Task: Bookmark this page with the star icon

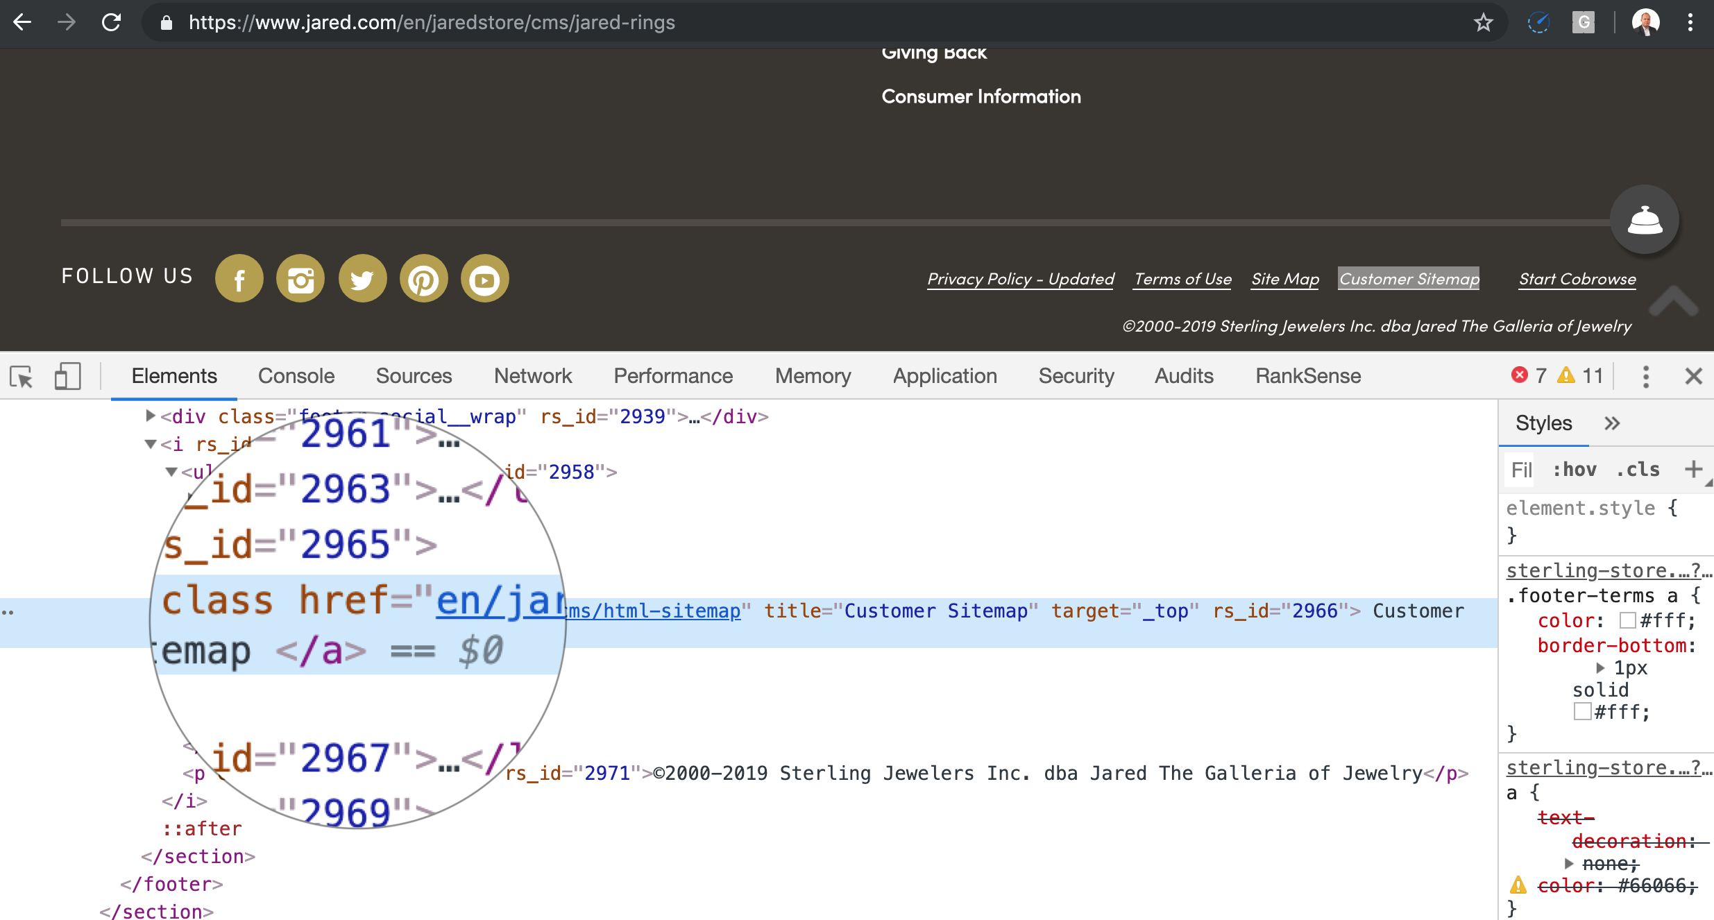Action: coord(1484,23)
